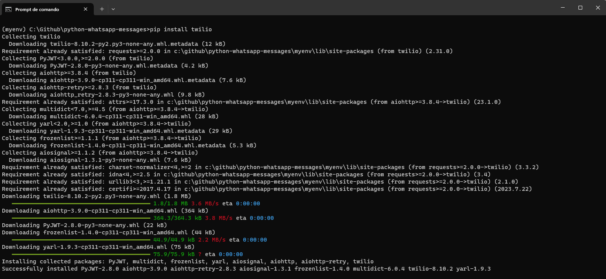
Task: Open a new tab with the plus button
Action: coord(102,8)
